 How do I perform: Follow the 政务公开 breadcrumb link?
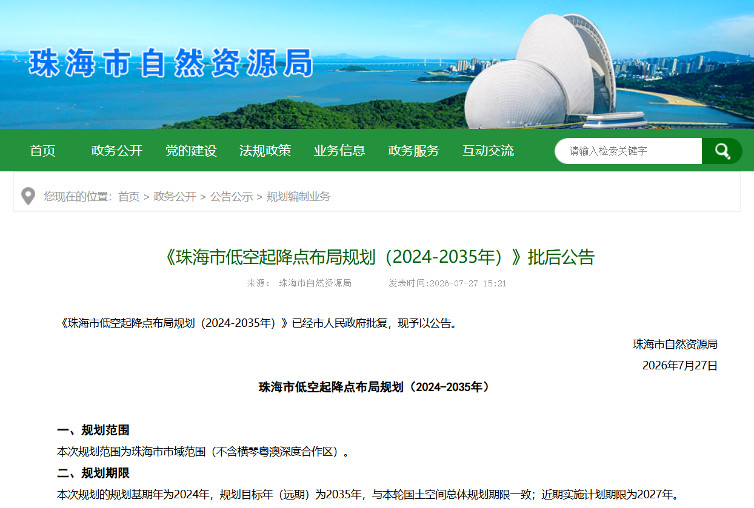(x=175, y=197)
